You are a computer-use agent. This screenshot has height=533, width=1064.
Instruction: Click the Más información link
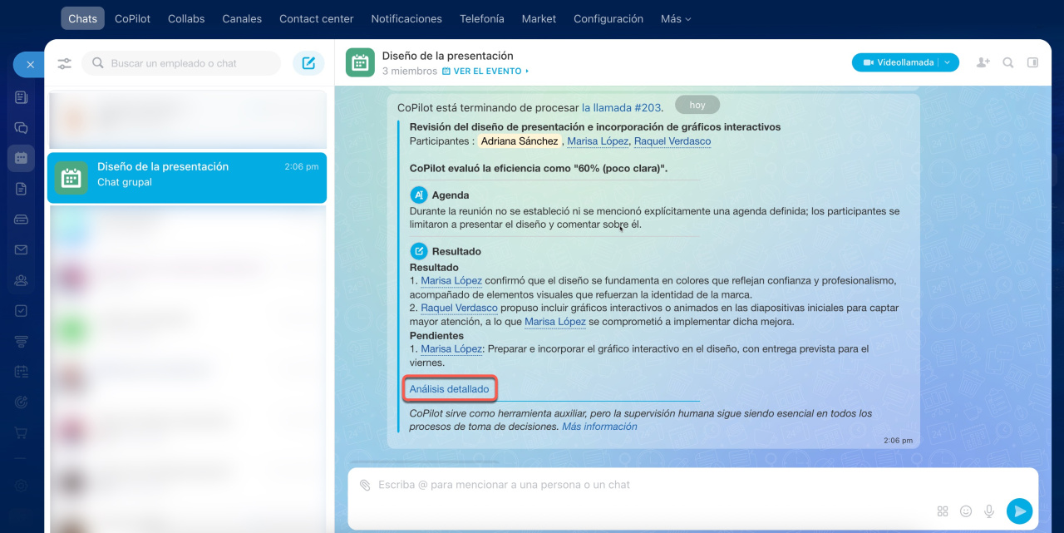click(599, 427)
